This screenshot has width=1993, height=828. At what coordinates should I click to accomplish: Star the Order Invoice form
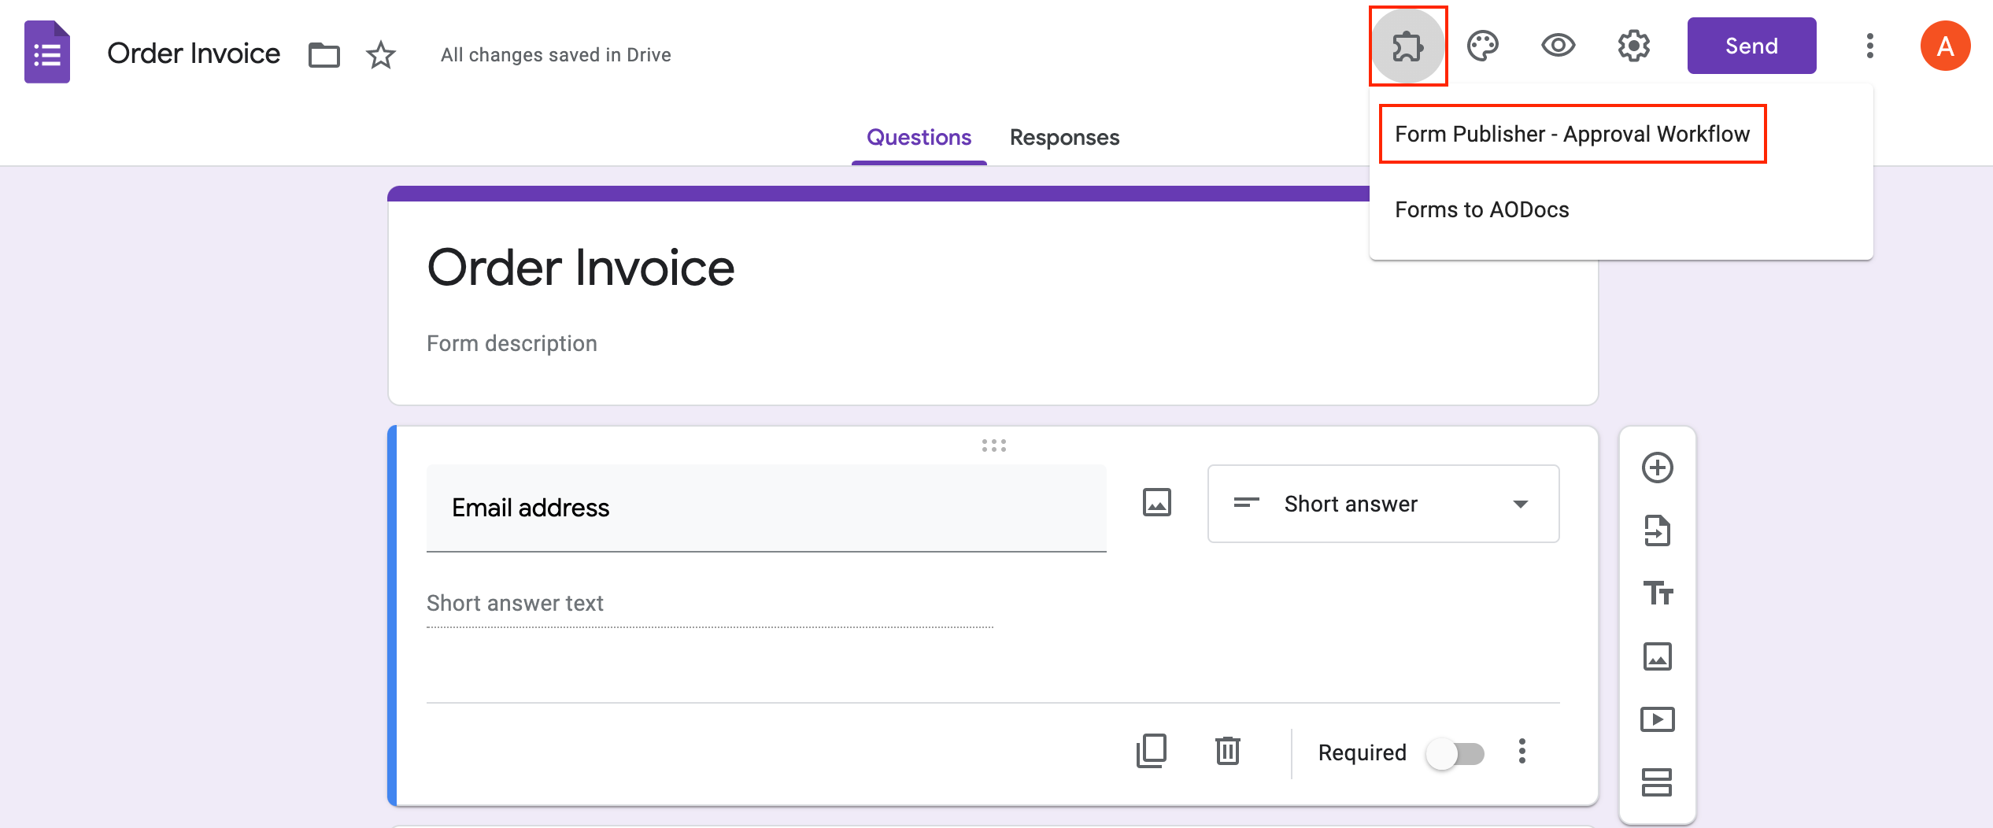[380, 54]
